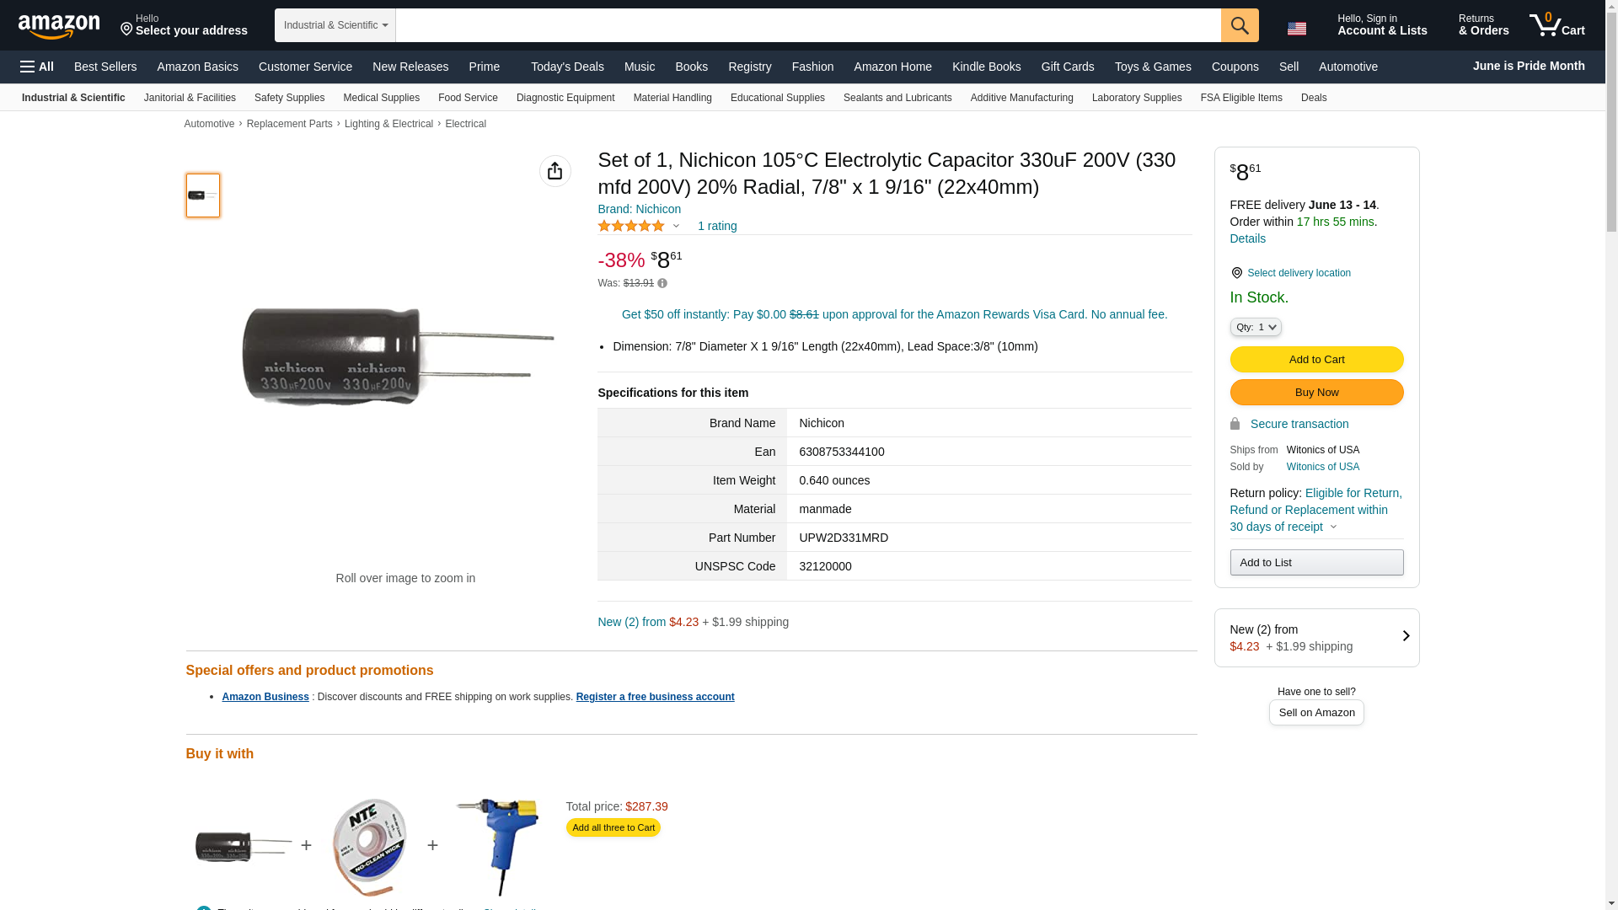This screenshot has height=910, width=1618.
Task: Select Safety Supplies in sub-navigation
Action: [x=289, y=98]
